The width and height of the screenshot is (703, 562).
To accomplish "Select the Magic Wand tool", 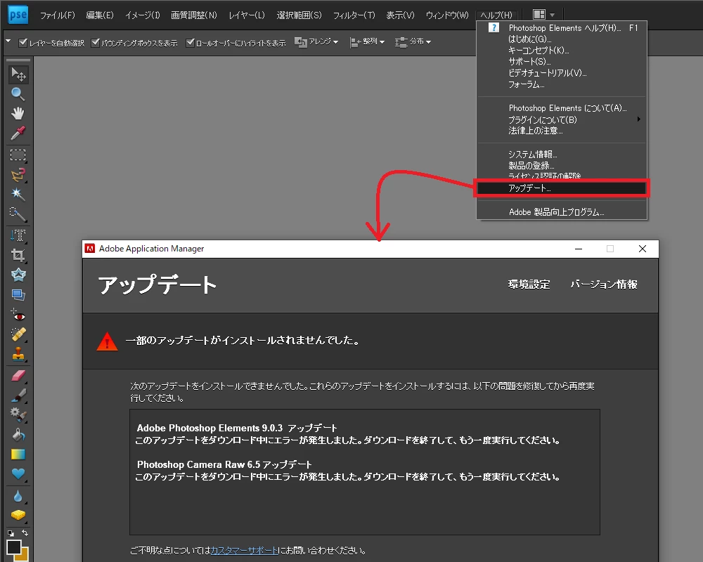I will click(x=18, y=194).
